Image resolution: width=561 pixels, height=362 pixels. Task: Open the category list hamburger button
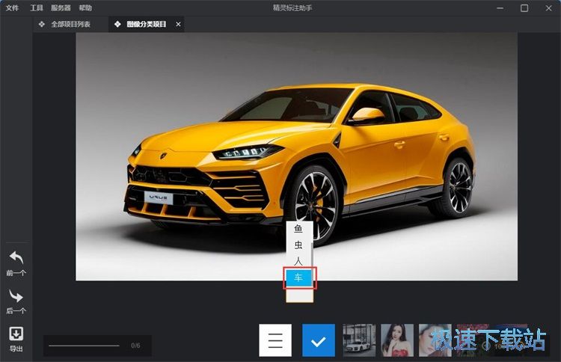point(275,340)
